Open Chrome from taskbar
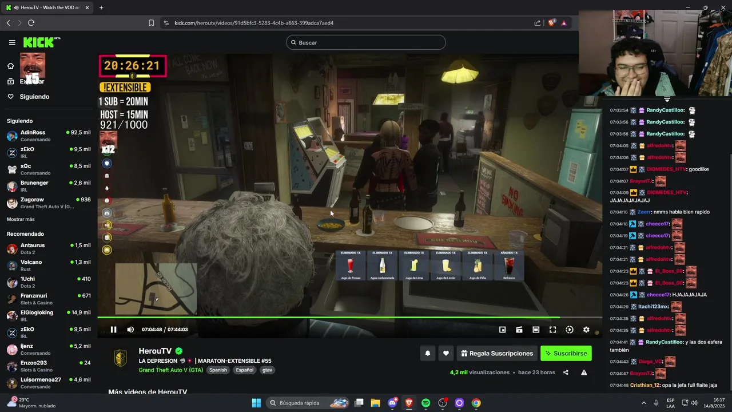The image size is (732, 412). (476, 403)
